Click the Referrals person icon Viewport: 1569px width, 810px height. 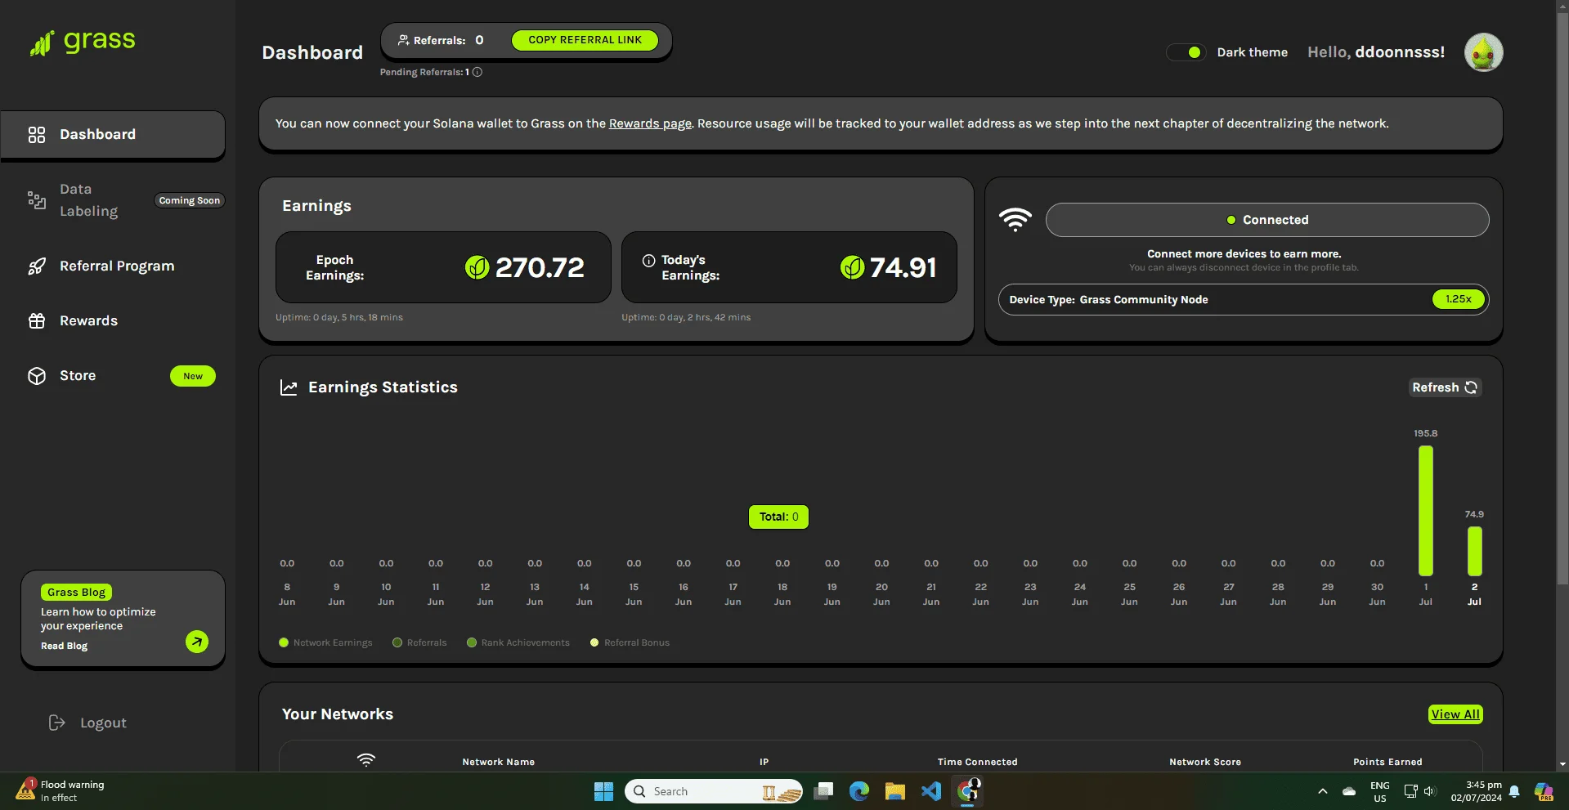click(403, 40)
